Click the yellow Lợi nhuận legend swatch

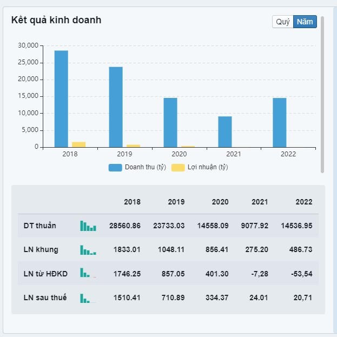(x=178, y=167)
